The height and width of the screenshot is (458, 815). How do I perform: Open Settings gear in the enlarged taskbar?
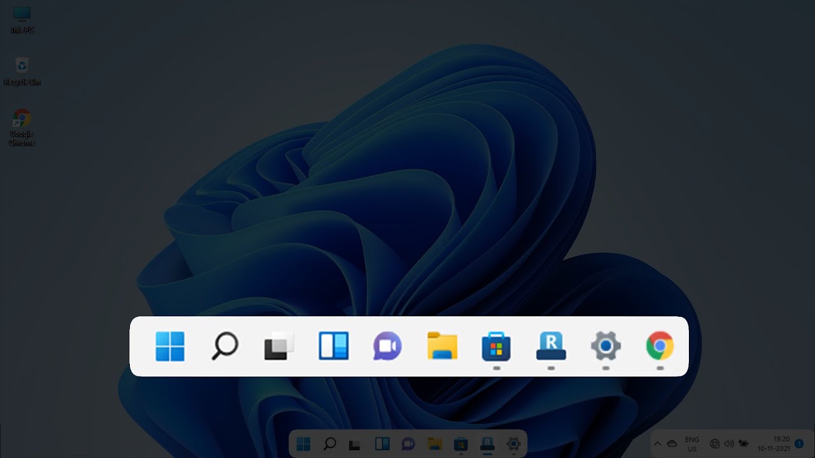click(606, 346)
